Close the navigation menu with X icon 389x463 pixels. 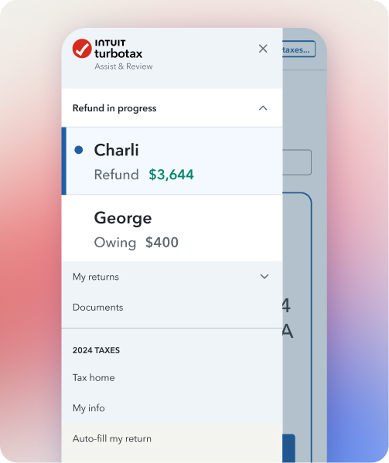tap(263, 49)
